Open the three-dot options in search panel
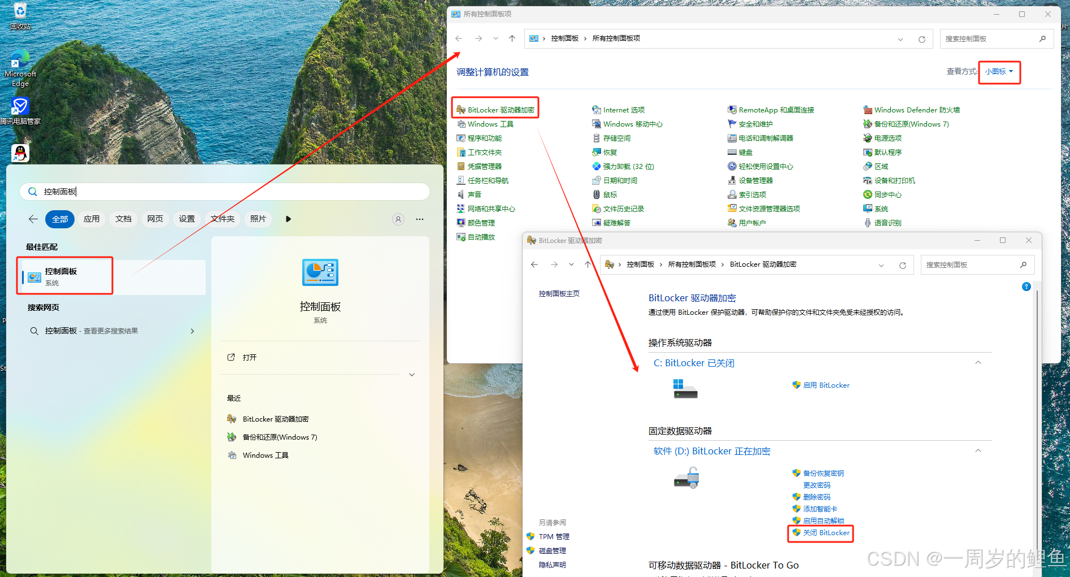The image size is (1070, 577). [420, 219]
